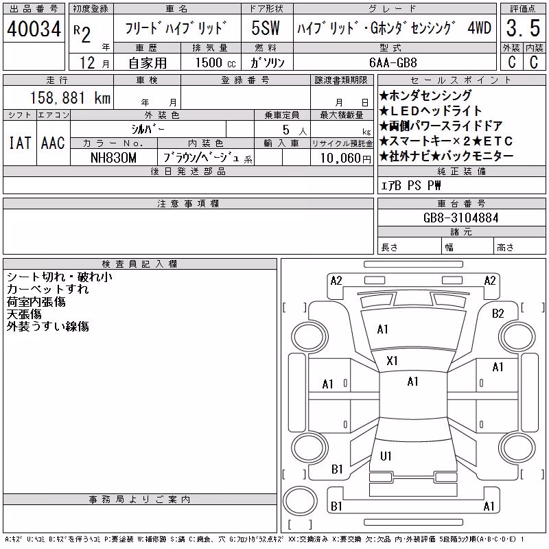Screen dimensions: 549x549
Task: Click the lot number 40034
Action: click(x=34, y=29)
